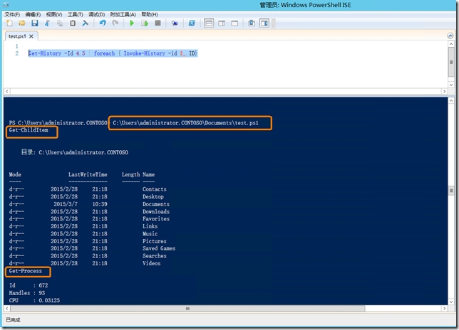
Task: Open the 文件(F) menu
Action: click(12, 14)
